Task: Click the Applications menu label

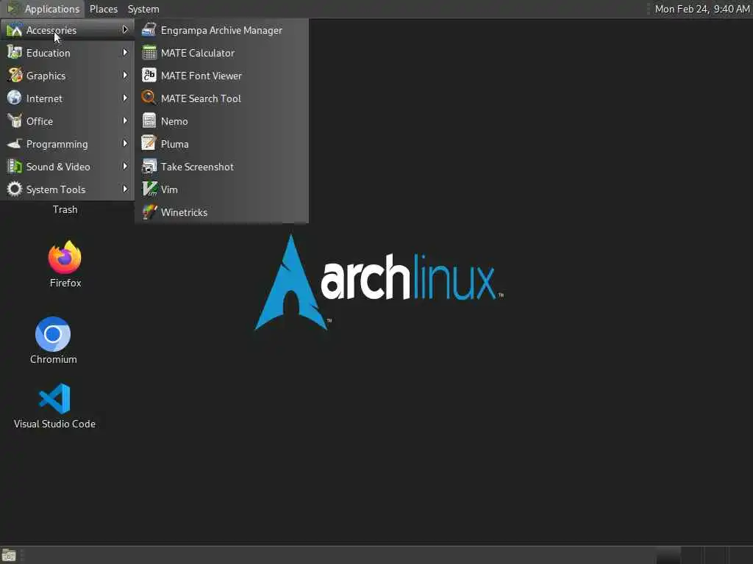Action: pyautogui.click(x=52, y=9)
